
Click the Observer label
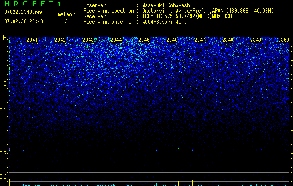coord(95,5)
